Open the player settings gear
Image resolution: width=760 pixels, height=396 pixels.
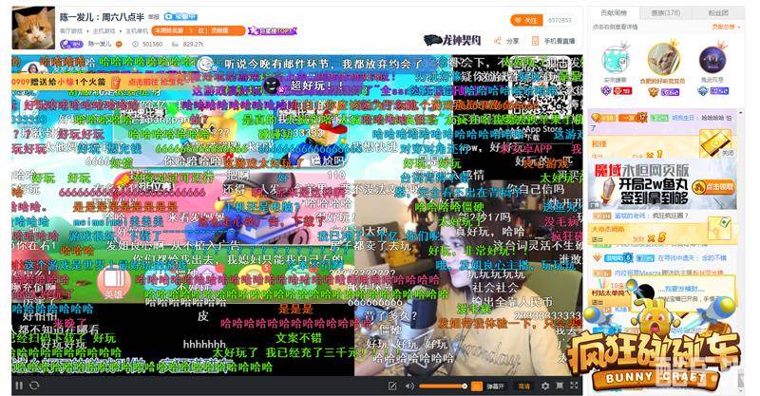point(543,386)
